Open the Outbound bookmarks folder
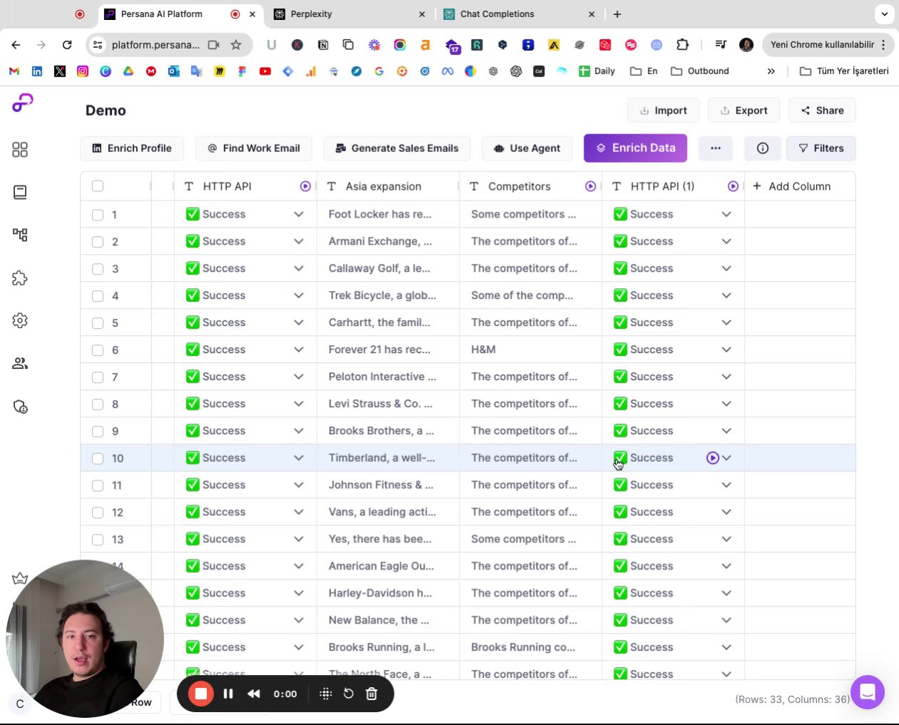The height and width of the screenshot is (725, 899). point(700,71)
